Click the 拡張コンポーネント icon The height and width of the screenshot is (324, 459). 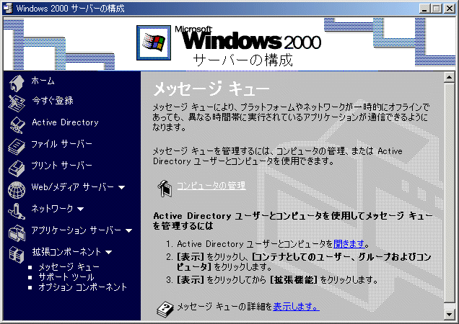(x=17, y=254)
